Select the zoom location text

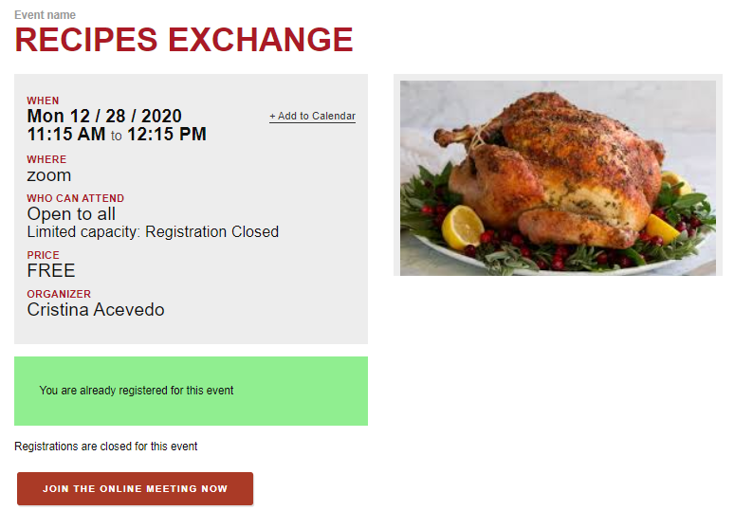pos(49,175)
